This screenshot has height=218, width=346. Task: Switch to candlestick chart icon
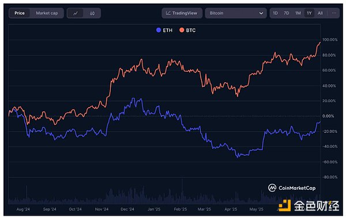(x=92, y=13)
